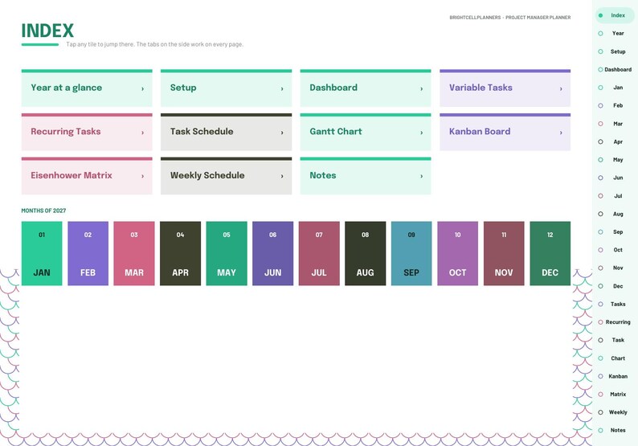Jump to the APR month tile

tap(180, 253)
